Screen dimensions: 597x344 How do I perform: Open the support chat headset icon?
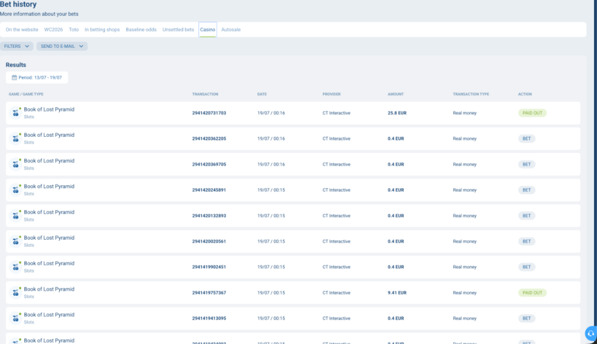(591, 334)
